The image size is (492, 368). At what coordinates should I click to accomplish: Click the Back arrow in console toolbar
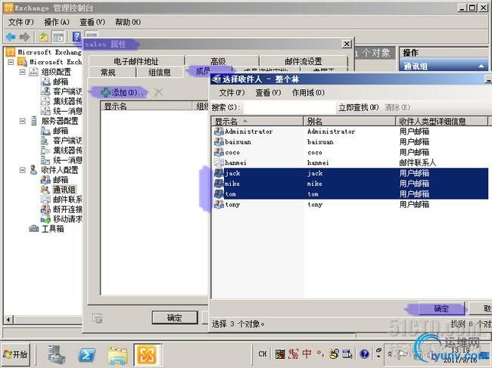click(11, 37)
